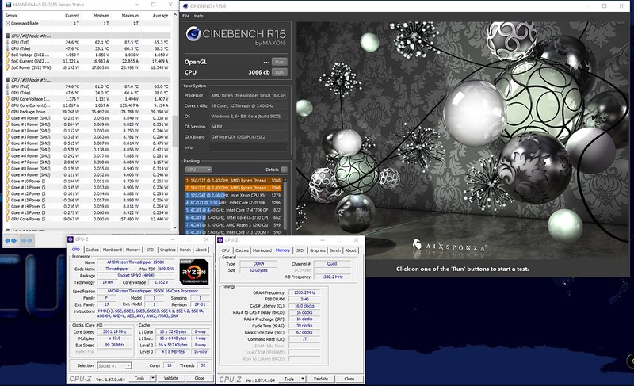
Task: Click the Cinebench title bar app icon
Action: click(x=185, y=6)
